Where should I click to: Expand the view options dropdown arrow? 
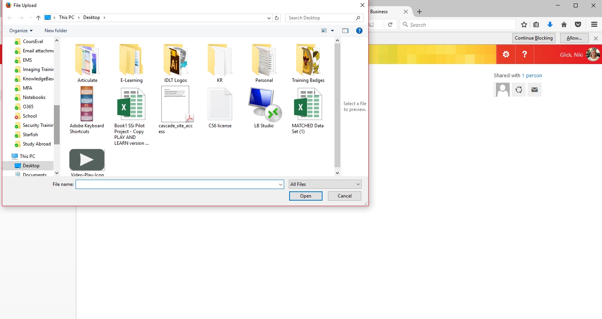[332, 31]
